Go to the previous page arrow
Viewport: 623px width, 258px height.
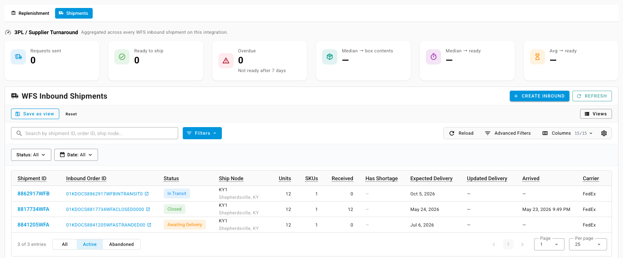click(494, 244)
